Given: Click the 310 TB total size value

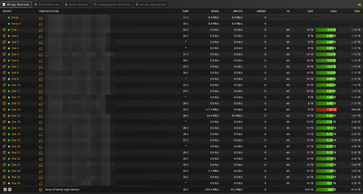Looking at the screenshot, I should click(x=309, y=190).
